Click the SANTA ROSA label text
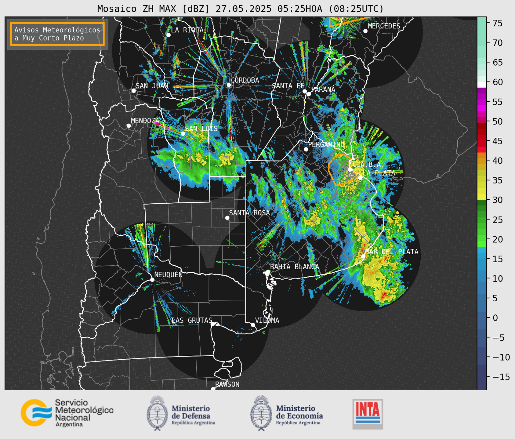Screen dimensions: 515x439 pyautogui.click(x=249, y=213)
